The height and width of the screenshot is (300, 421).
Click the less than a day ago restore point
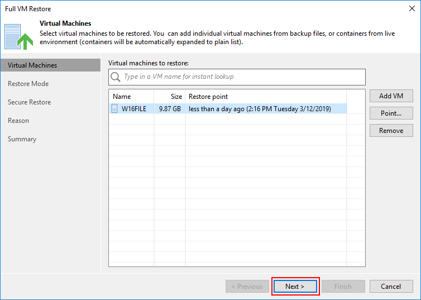click(x=260, y=109)
